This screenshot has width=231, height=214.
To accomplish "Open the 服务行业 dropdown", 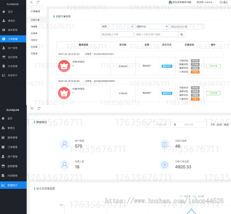I will pos(152,27).
